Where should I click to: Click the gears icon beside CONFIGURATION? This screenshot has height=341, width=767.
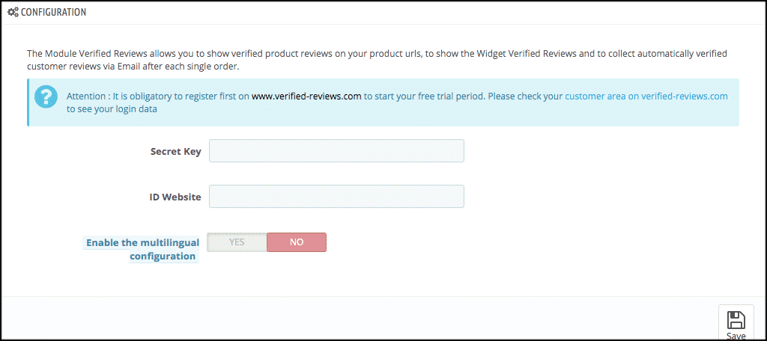[x=13, y=13]
